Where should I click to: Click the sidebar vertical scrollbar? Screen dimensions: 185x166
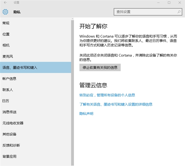click(x=72, y=93)
